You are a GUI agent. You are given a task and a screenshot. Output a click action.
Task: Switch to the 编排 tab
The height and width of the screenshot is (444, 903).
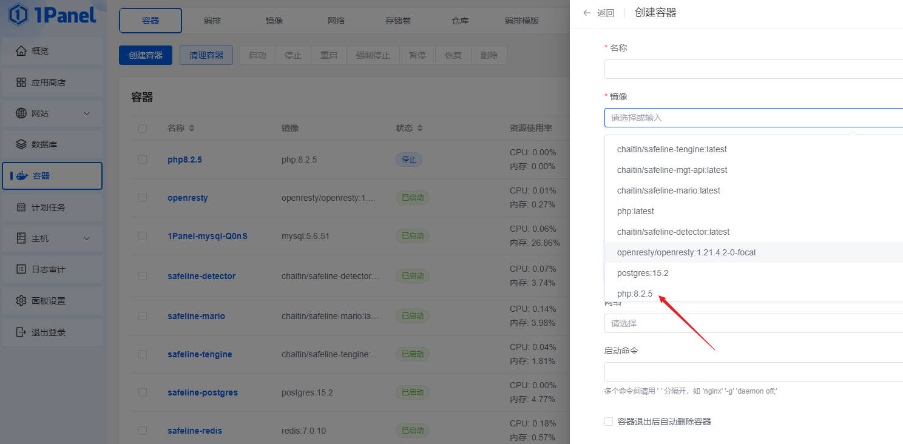coord(212,21)
